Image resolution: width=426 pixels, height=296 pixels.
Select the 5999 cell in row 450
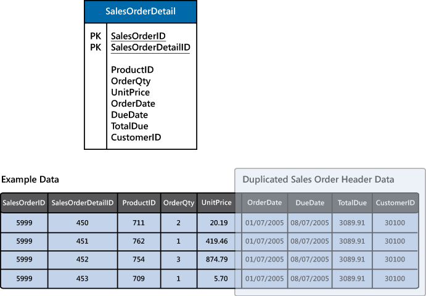pos(24,223)
